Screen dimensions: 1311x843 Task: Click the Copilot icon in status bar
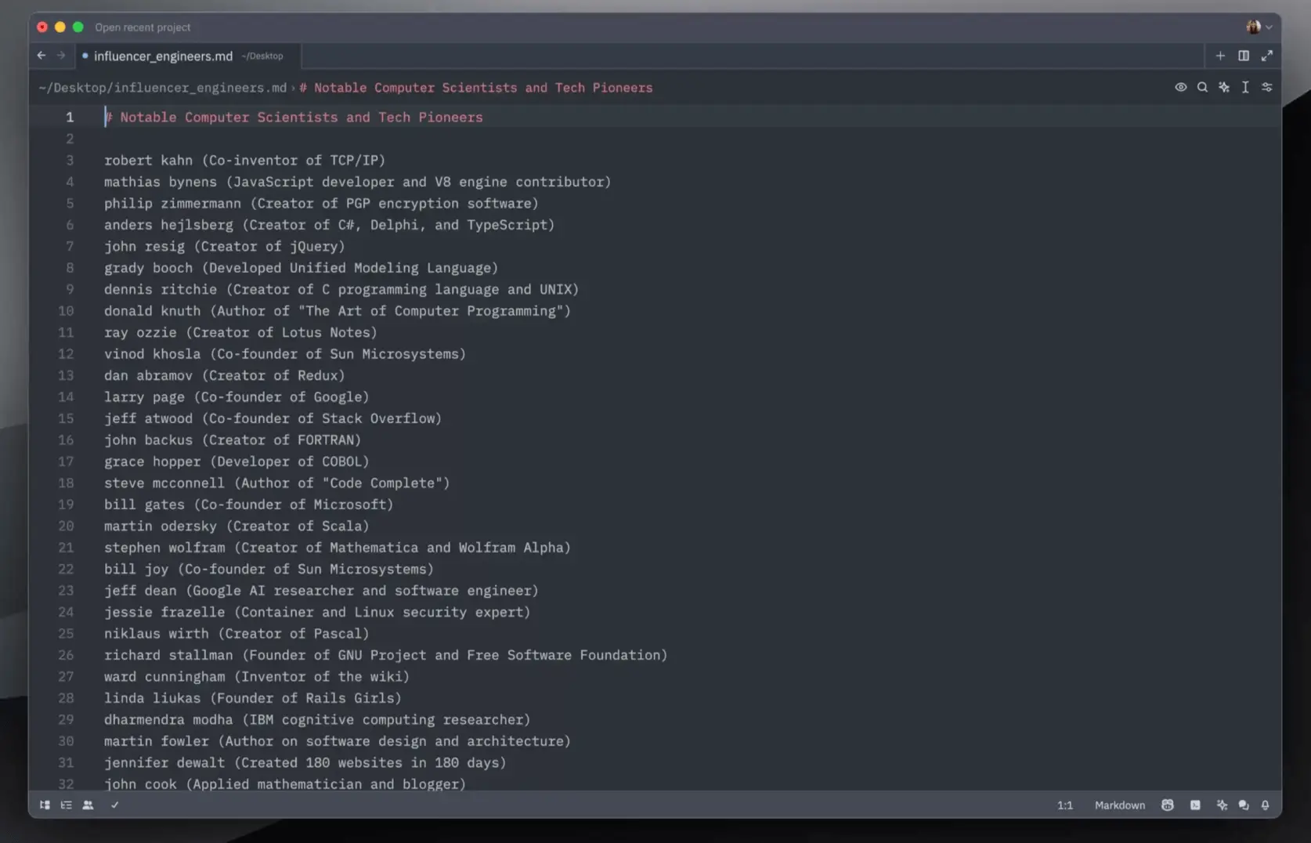(x=1168, y=805)
